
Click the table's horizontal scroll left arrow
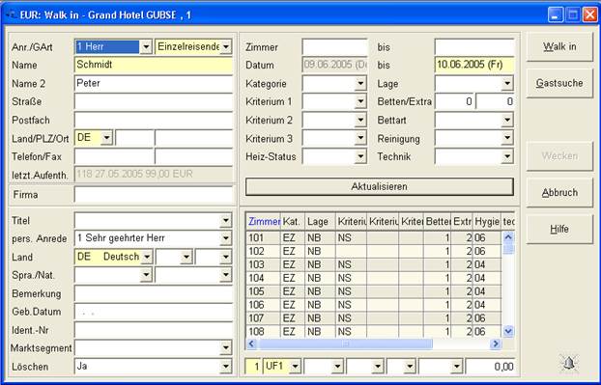pos(251,344)
